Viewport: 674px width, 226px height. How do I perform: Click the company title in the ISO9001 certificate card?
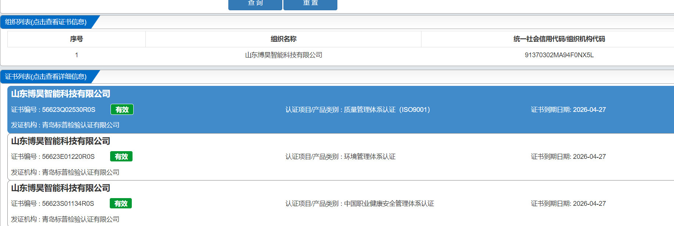61,94
